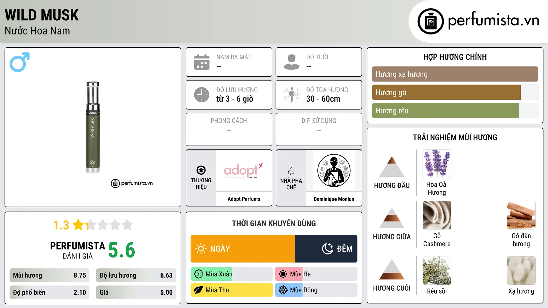Click the DỊP SỬ DỤNG card
548x308 pixels.
[319, 129]
